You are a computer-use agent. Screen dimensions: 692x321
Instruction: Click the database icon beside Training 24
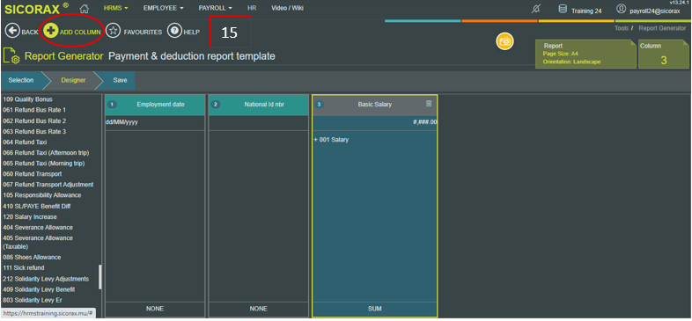pos(563,9)
